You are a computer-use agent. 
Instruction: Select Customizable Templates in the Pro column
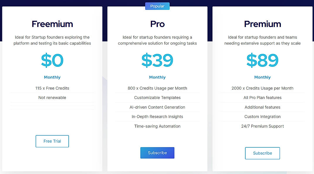tap(157, 98)
